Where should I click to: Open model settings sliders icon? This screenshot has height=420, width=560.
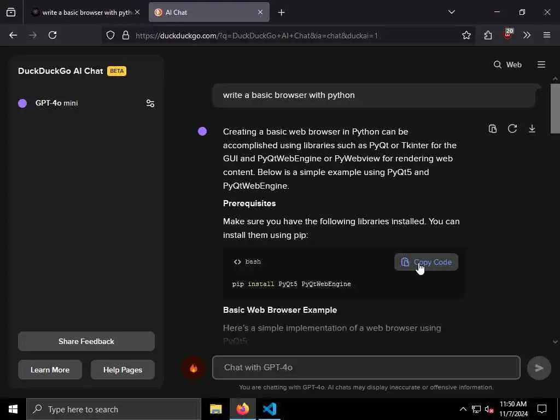(x=150, y=103)
